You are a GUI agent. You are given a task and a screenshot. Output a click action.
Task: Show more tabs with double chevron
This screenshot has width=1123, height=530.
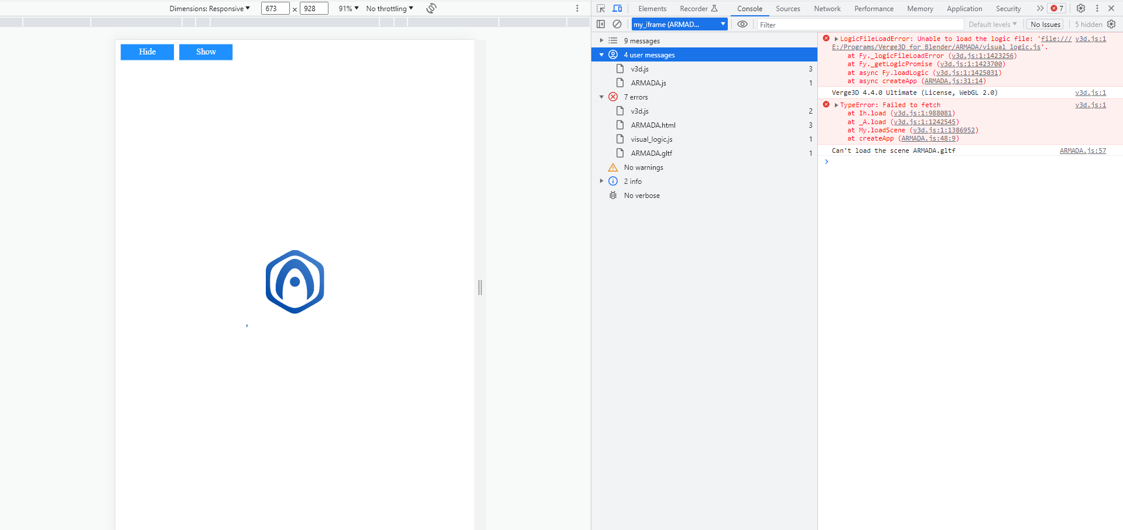click(1040, 8)
